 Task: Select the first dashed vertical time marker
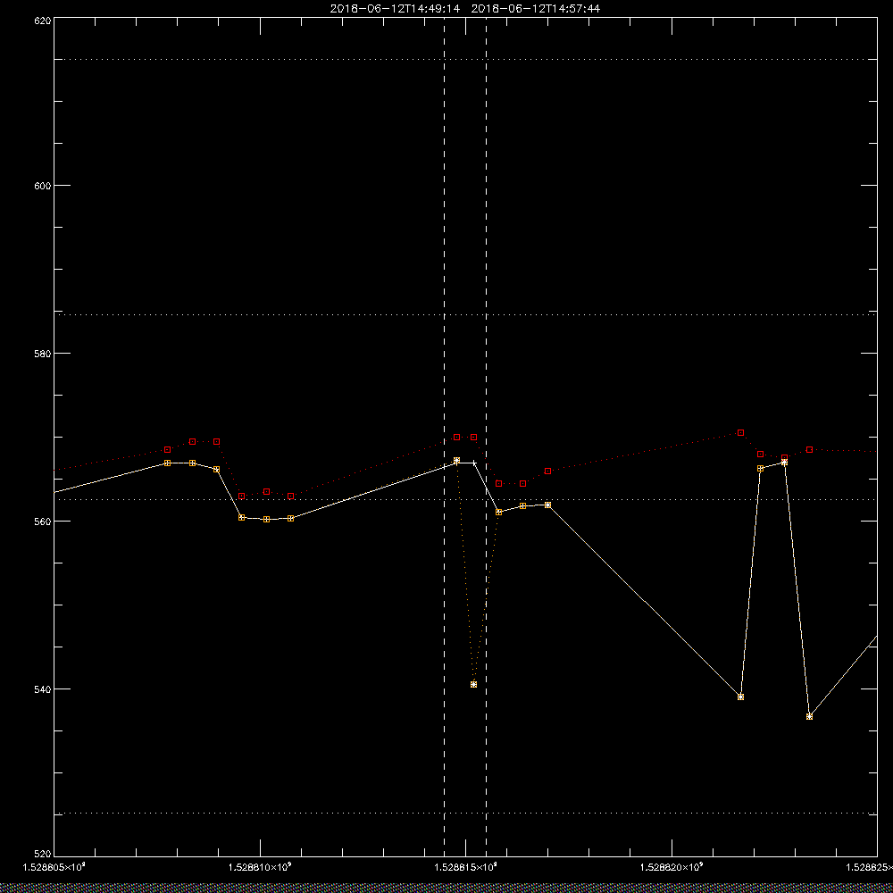pos(444,436)
